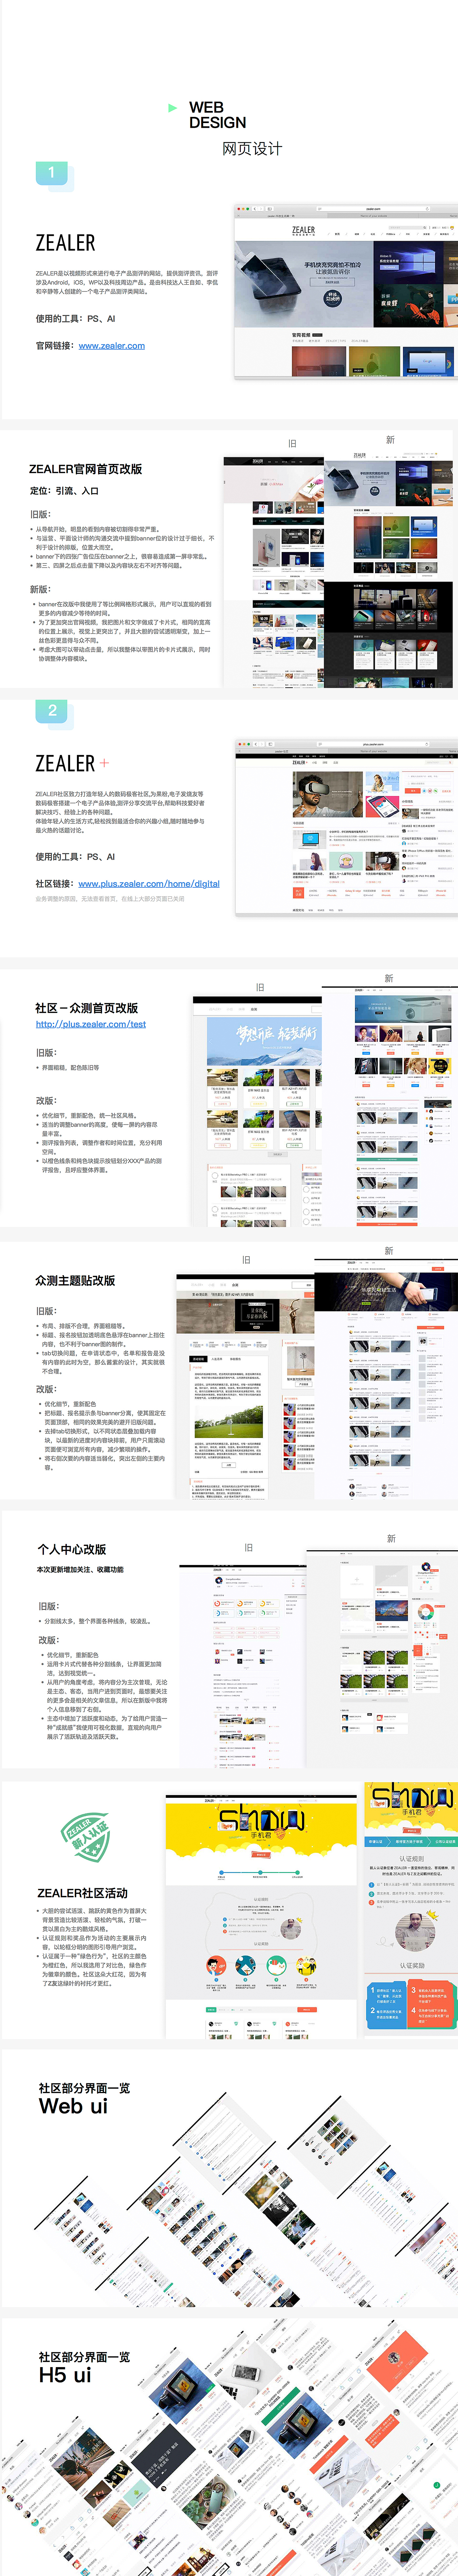Viewport: 458px width, 2576px height.
Task: Select the 'Web ui' heading text
Action: [x=73, y=2106]
